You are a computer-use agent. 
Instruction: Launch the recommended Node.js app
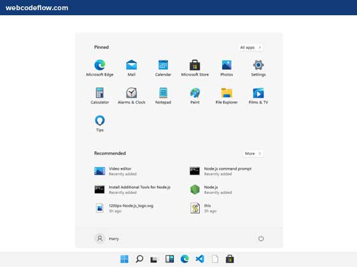coord(211,189)
